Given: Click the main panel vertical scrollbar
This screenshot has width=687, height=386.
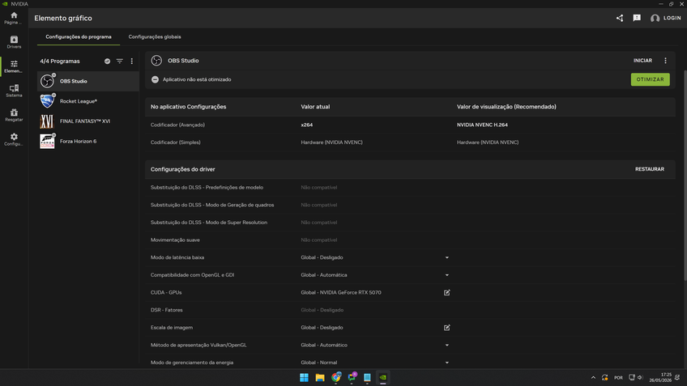Looking at the screenshot, I should [x=685, y=175].
